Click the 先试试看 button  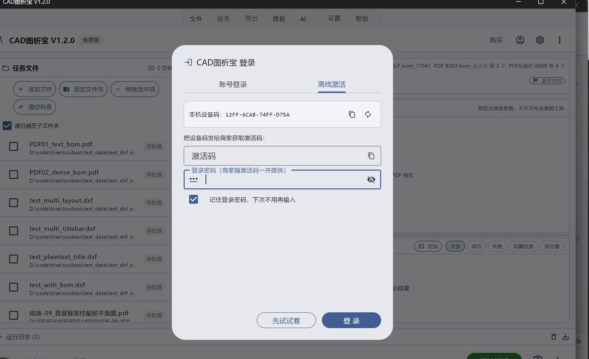286,320
